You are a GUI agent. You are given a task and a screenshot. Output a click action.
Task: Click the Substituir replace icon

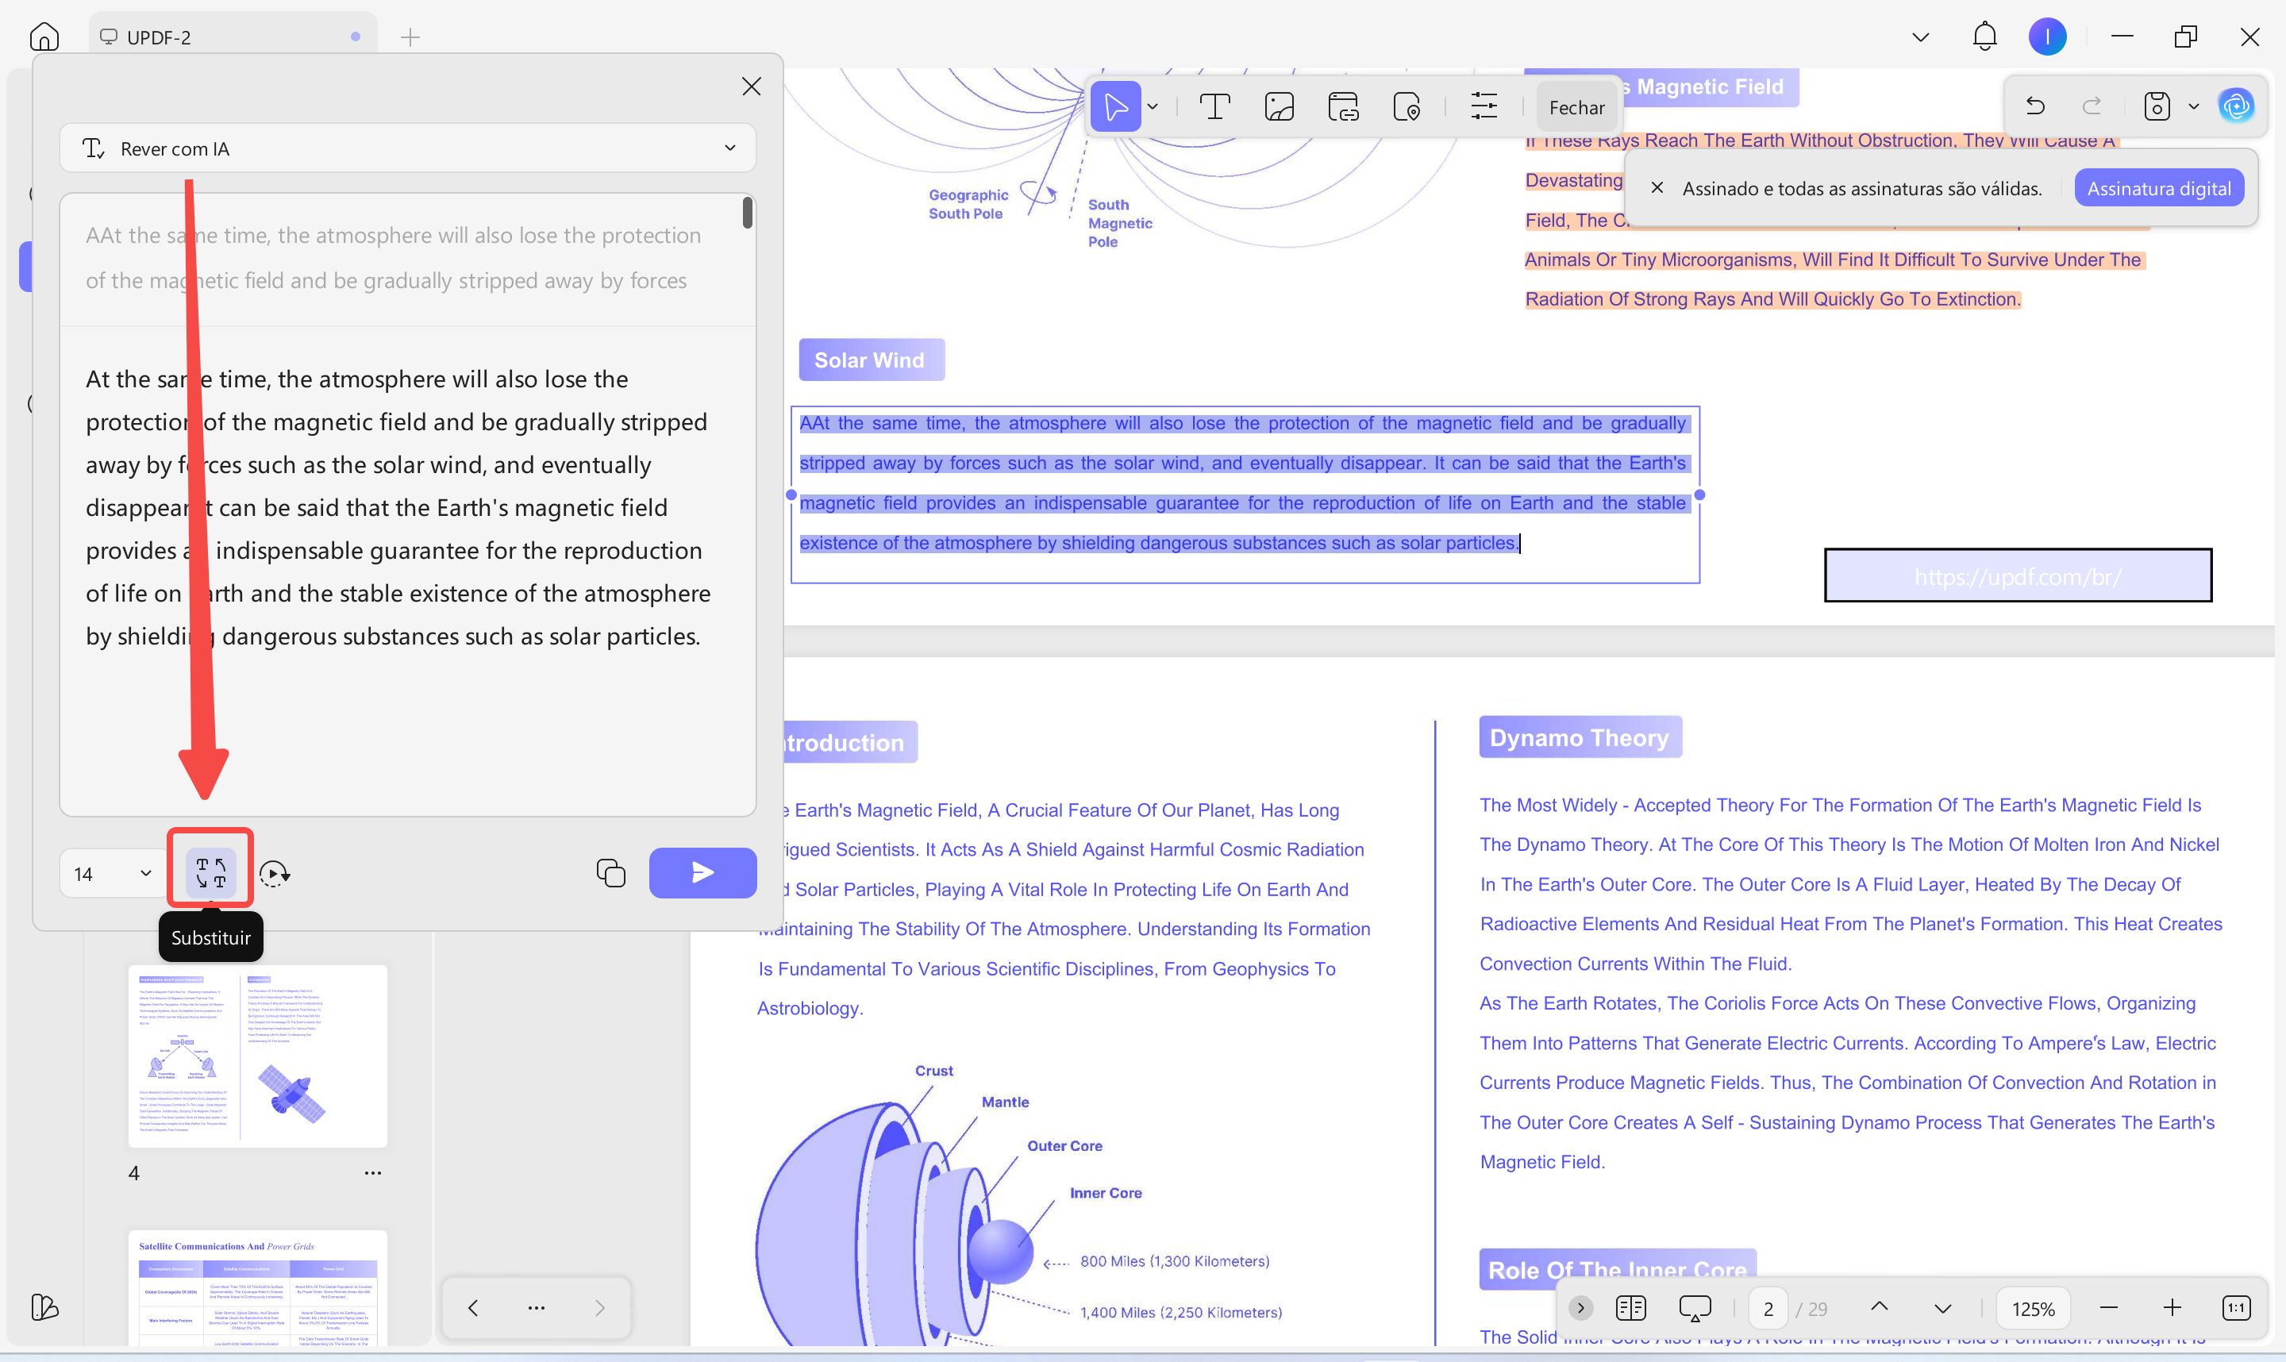(211, 872)
